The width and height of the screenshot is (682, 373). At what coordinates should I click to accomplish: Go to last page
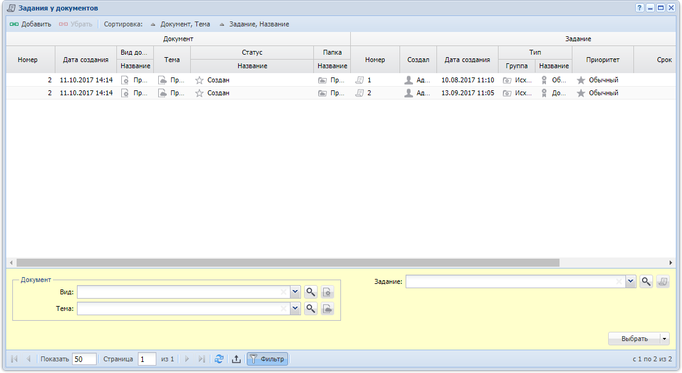click(x=201, y=359)
